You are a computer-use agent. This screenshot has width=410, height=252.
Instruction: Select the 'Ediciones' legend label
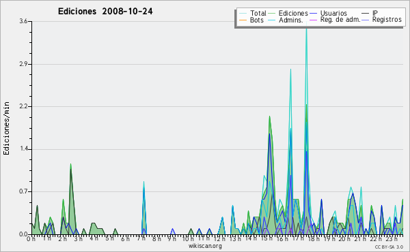click(x=293, y=13)
